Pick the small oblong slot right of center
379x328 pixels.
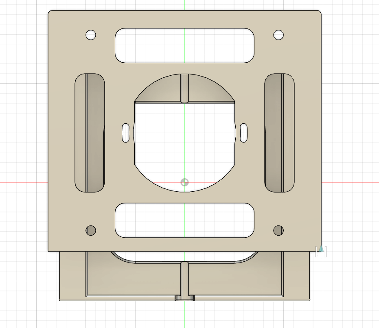pos(243,133)
